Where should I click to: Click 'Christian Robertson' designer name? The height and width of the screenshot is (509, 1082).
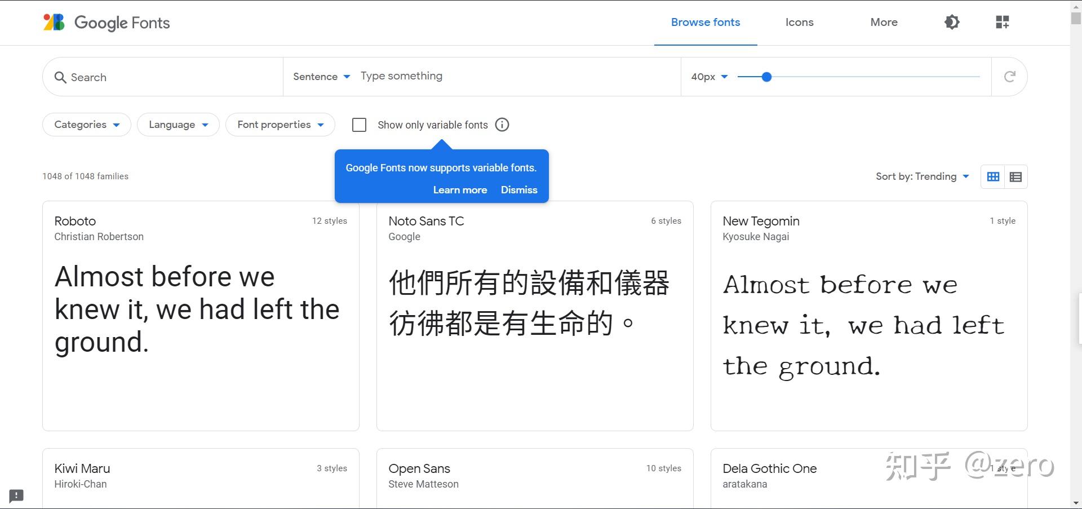[99, 237]
